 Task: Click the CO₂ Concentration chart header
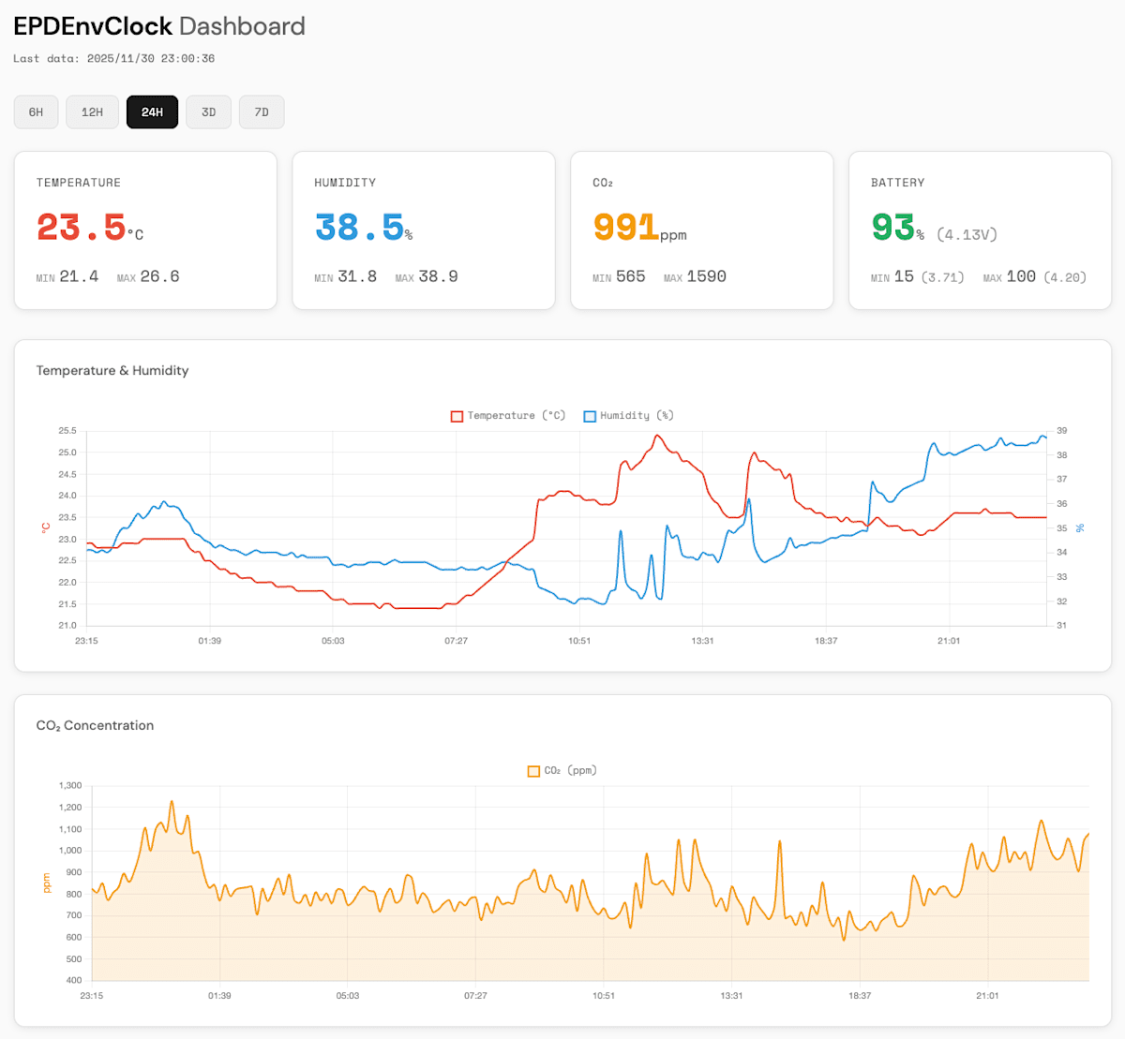pyautogui.click(x=95, y=725)
